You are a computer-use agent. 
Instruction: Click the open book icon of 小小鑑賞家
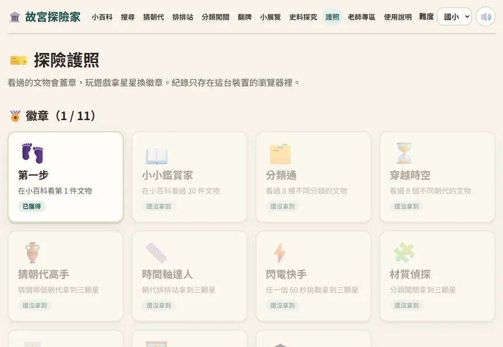(x=157, y=156)
